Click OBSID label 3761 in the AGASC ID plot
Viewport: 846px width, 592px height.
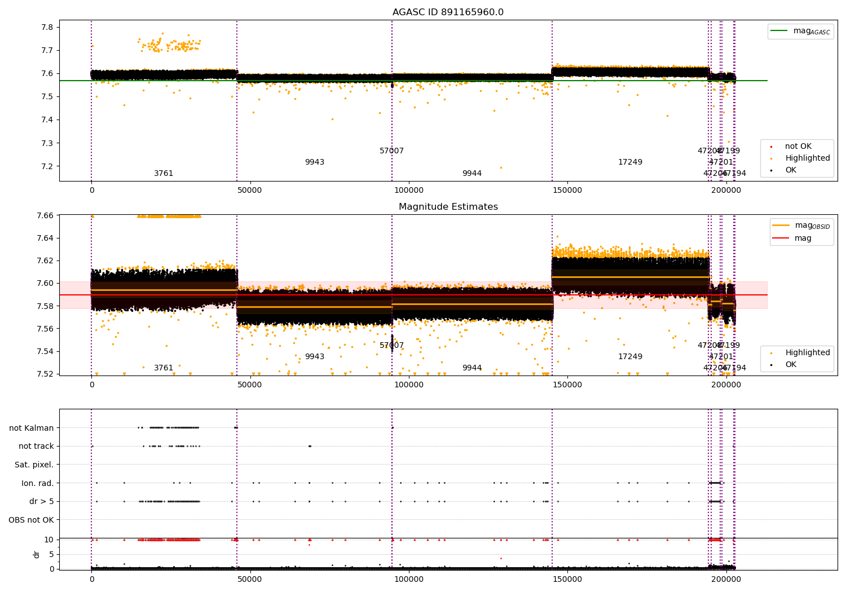(164, 174)
